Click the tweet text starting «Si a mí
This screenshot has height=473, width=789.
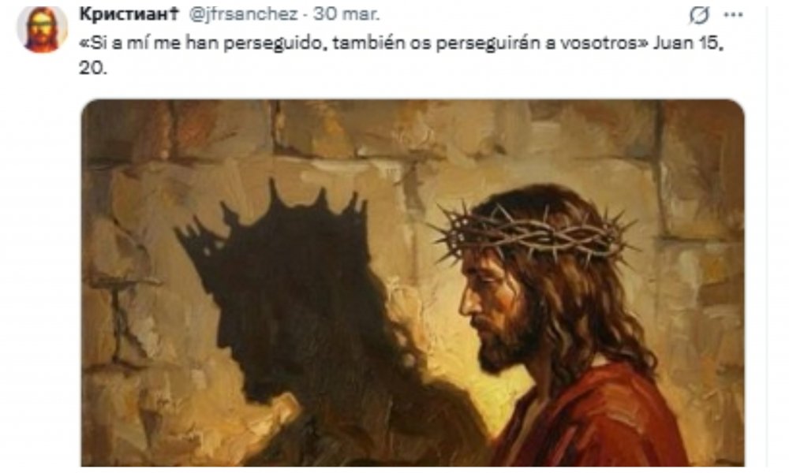tap(401, 55)
